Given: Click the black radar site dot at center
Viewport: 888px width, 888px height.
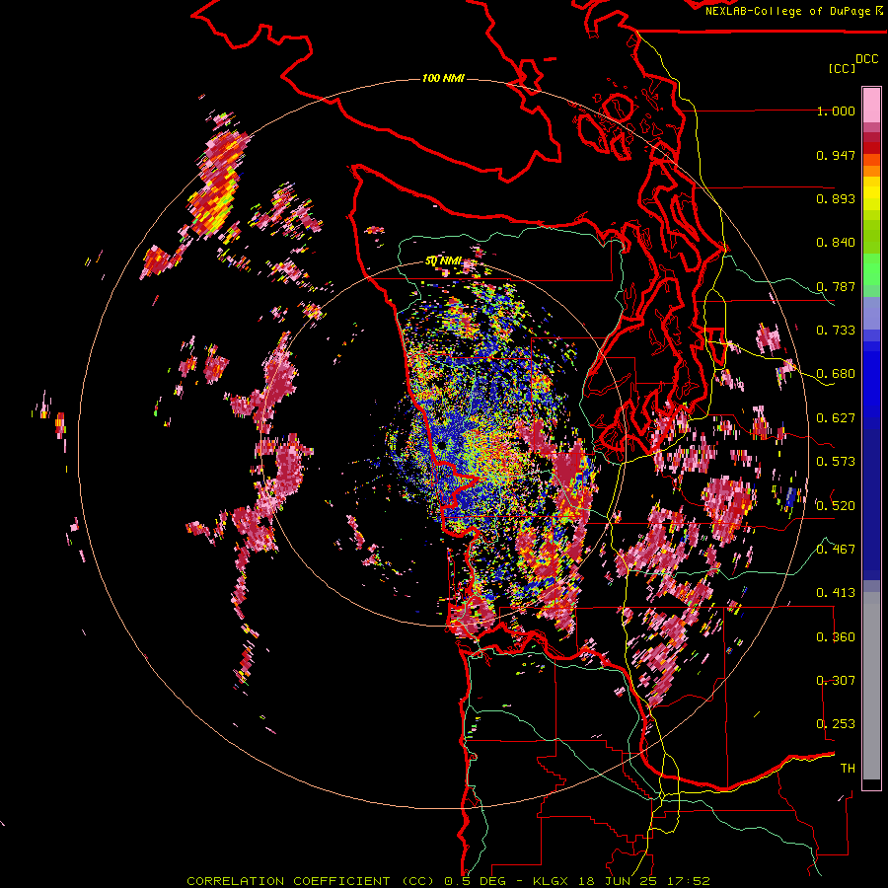Looking at the screenshot, I should [442, 446].
